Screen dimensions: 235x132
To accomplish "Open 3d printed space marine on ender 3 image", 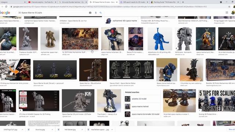I will (x=180, y=101).
